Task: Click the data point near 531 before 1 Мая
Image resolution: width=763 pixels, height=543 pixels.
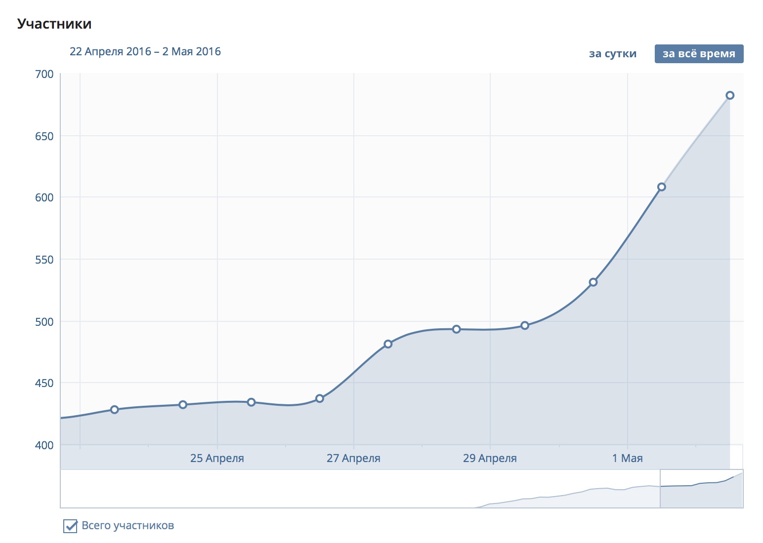Action: [593, 282]
